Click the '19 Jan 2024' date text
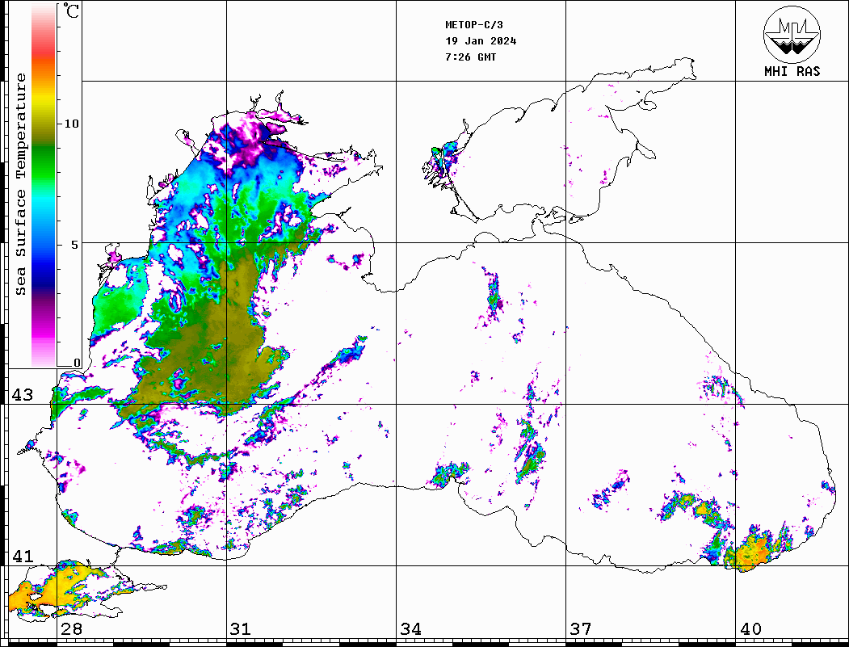Image resolution: width=849 pixels, height=647 pixels. (x=481, y=41)
